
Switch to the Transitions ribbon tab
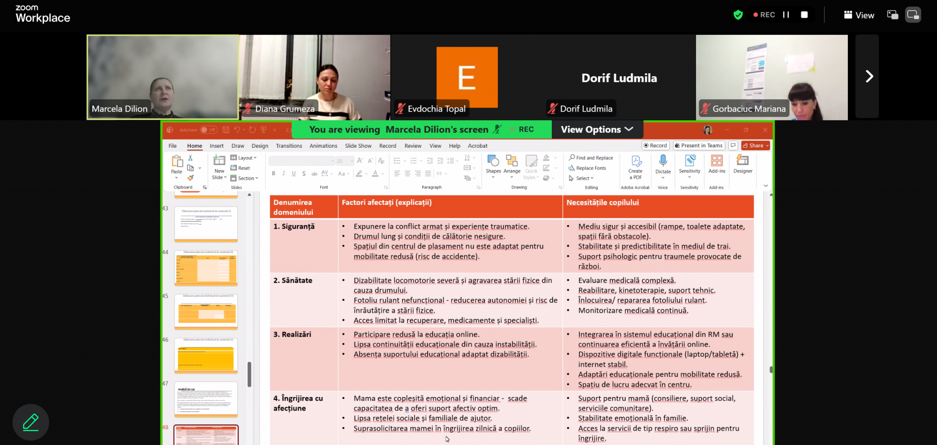click(x=289, y=146)
